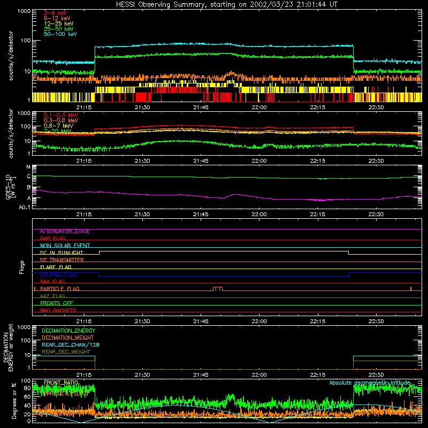Select the 3-6 keV legend label

(x=56, y=13)
